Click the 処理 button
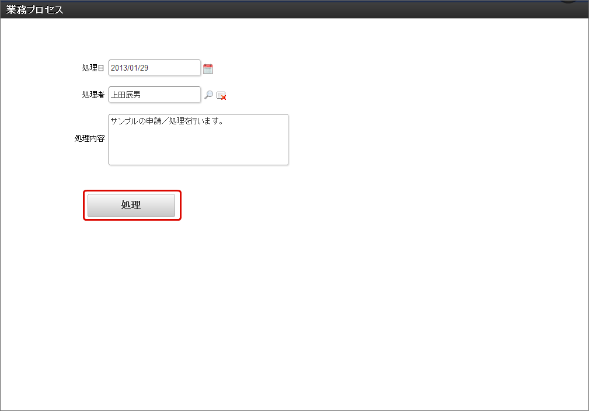 click(131, 205)
